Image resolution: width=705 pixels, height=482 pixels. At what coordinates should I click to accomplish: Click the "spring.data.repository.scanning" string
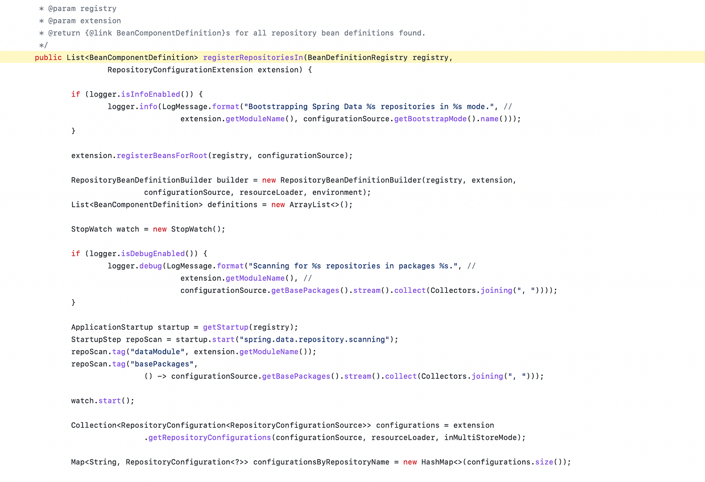[x=315, y=340]
